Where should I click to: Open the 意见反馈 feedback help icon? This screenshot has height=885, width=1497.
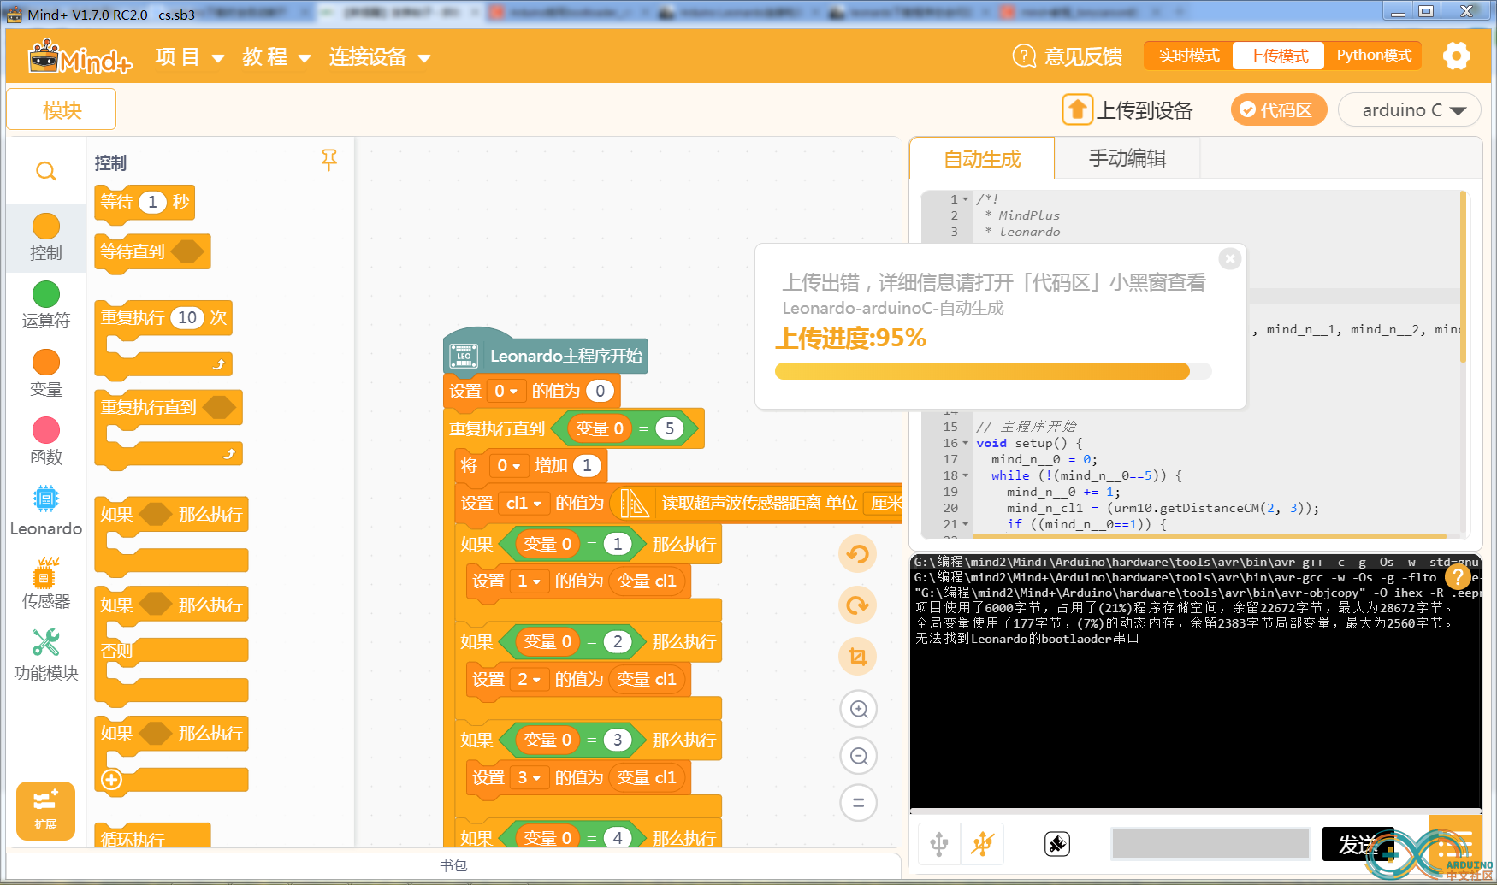tap(1024, 56)
